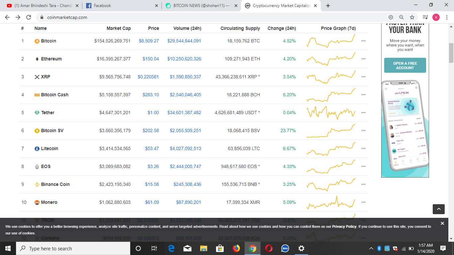
Task: Switch to the Facebook tab
Action: pyautogui.click(x=122, y=6)
